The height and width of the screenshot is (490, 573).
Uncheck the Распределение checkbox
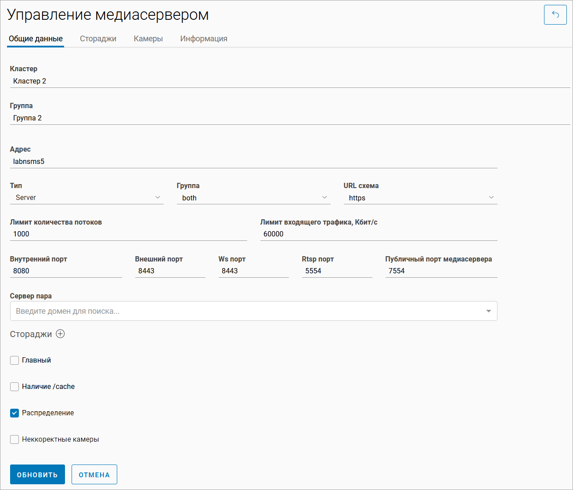click(x=14, y=413)
